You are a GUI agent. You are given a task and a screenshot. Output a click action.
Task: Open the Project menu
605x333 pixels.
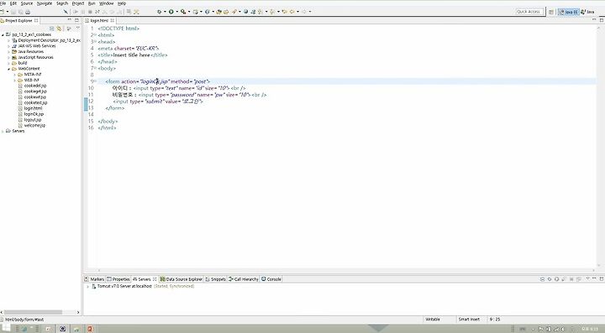point(78,3)
